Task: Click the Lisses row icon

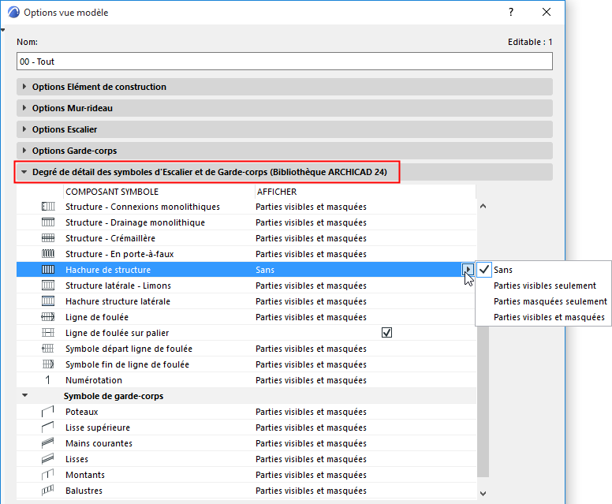Action: [48, 459]
